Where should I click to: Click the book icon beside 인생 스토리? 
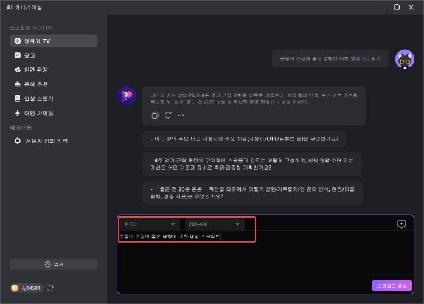point(18,98)
